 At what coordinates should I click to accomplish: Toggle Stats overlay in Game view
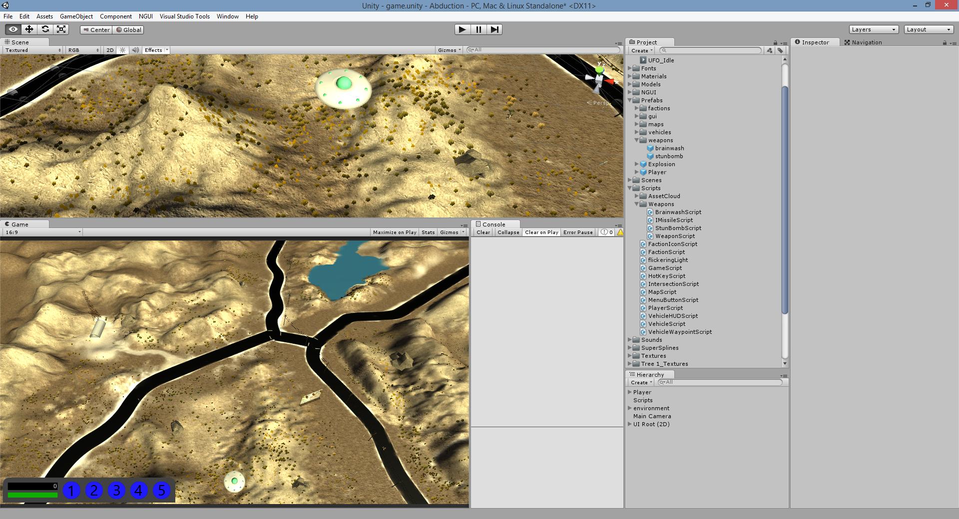(428, 232)
